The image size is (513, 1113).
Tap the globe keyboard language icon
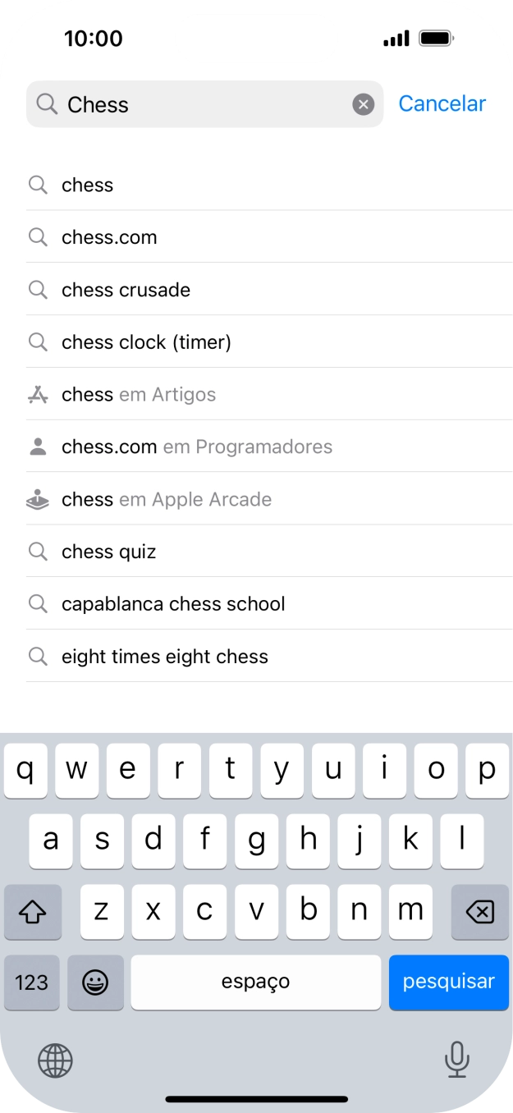tap(55, 1060)
